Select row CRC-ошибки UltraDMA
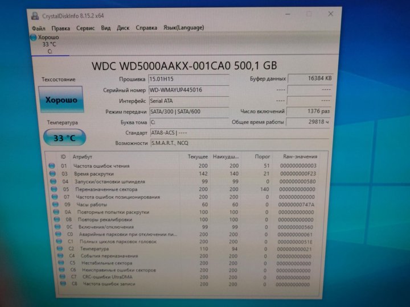This screenshot has height=307, width=410. click(187, 277)
